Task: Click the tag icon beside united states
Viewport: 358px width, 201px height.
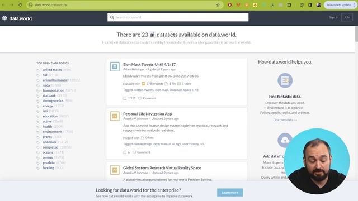Action: pyautogui.click(x=38, y=70)
